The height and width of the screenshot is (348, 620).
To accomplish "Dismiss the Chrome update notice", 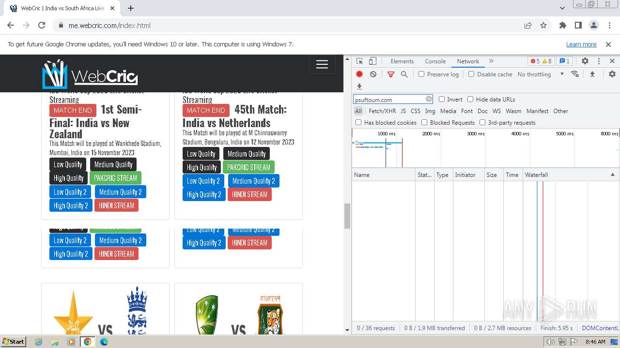I will coord(608,44).
